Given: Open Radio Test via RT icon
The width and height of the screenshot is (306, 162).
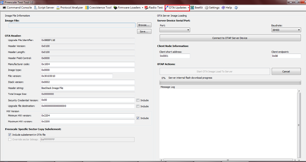Looking at the screenshot, I should pos(146,8).
